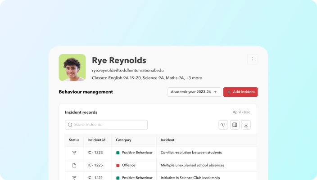Click the Incident records heading

[x=81, y=112]
